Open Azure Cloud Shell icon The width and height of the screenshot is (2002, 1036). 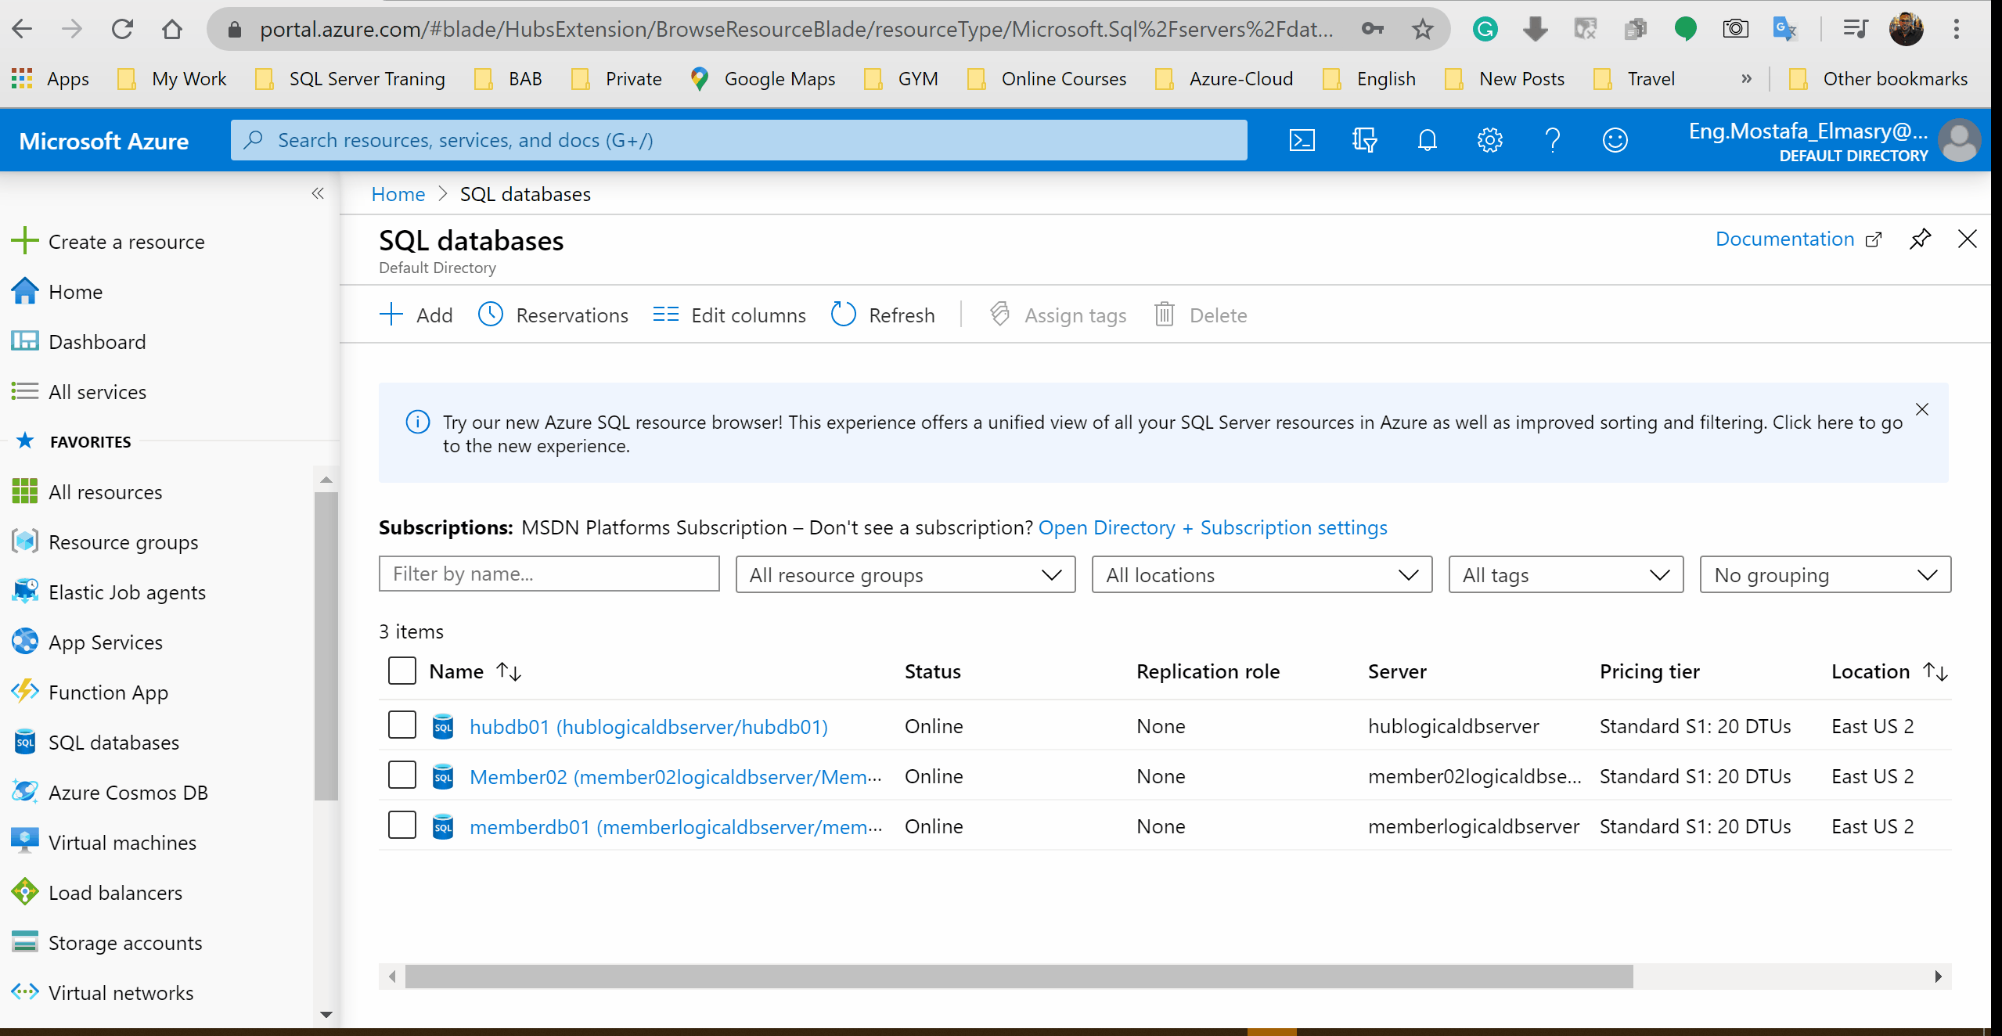[x=1302, y=141]
